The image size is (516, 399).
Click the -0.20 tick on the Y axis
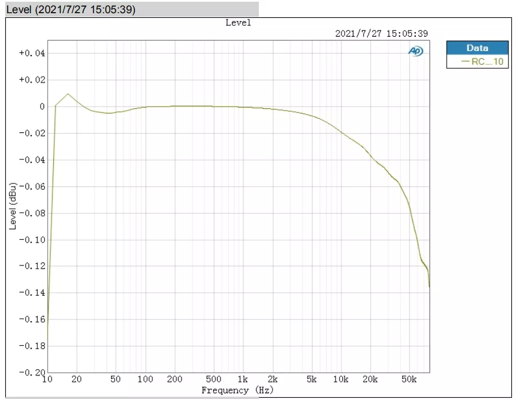click(x=31, y=372)
